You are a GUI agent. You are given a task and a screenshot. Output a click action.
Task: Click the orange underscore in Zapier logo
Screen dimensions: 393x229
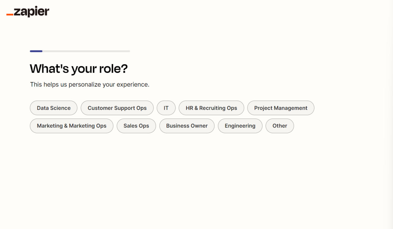point(10,14)
